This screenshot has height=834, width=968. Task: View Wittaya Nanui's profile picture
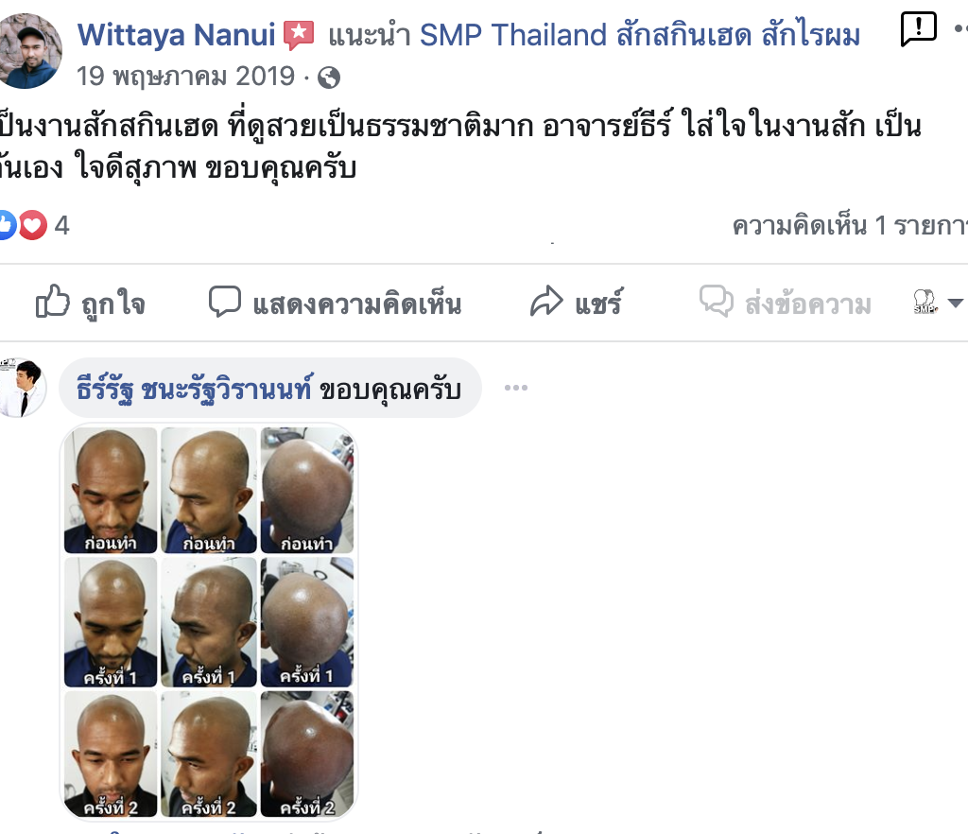click(27, 51)
